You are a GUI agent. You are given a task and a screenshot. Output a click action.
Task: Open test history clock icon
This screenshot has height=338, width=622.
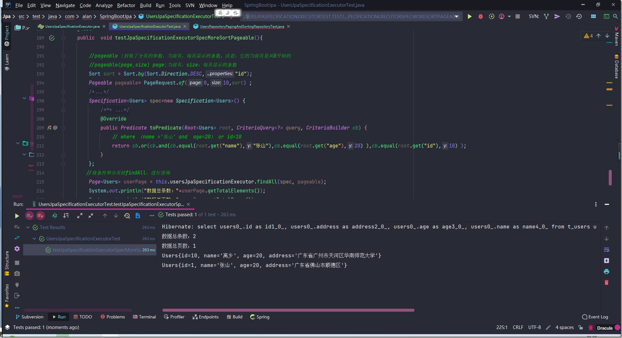coord(127,216)
